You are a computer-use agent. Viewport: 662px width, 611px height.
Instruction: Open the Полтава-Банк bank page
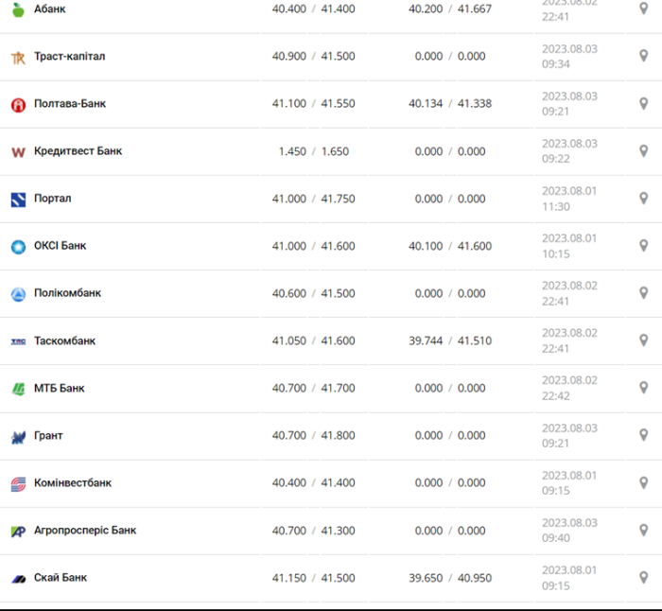[69, 104]
